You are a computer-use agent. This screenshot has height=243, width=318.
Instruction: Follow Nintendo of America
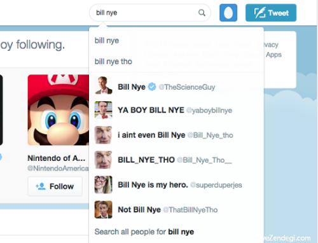[x=55, y=186]
